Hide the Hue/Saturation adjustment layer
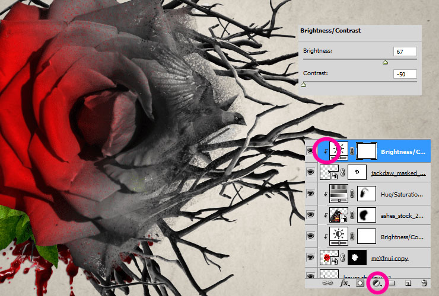 311,193
